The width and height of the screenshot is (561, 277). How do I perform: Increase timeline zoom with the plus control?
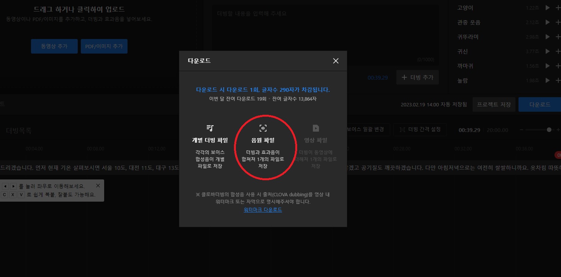558,130
